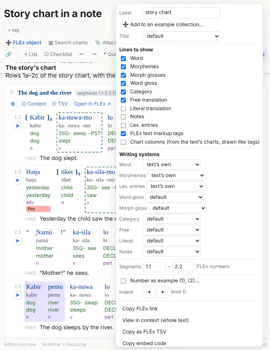270x350 pixels.
Task: Click the Label input field
Action: click(x=181, y=13)
